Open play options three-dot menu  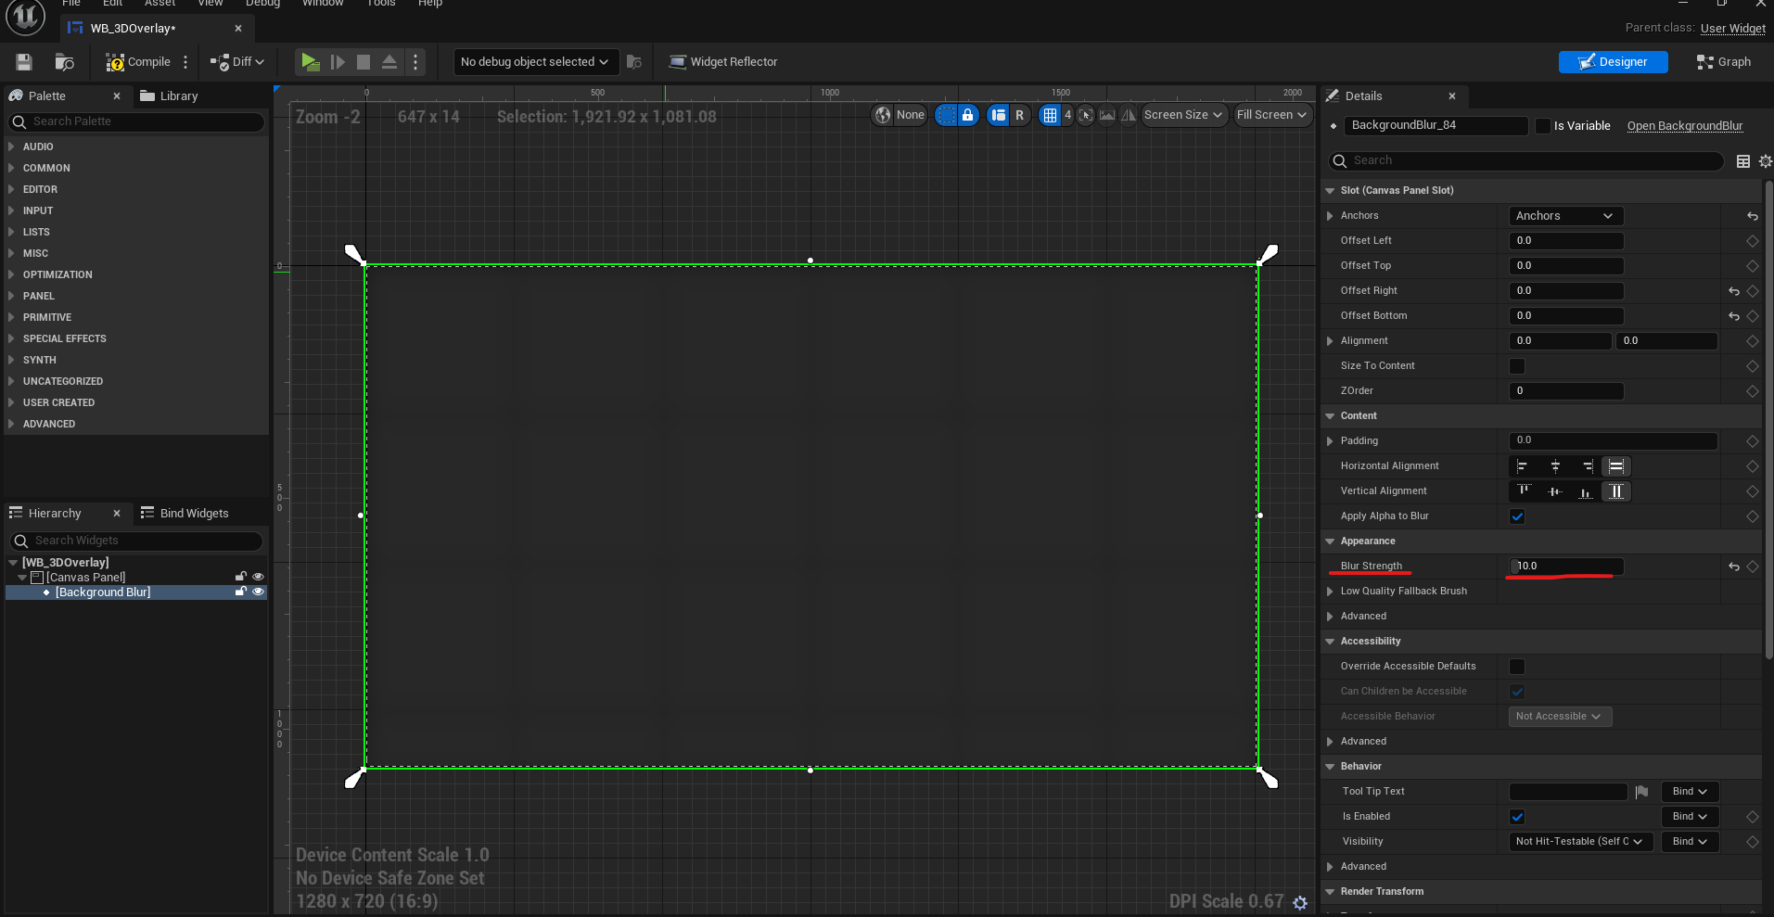pyautogui.click(x=415, y=62)
